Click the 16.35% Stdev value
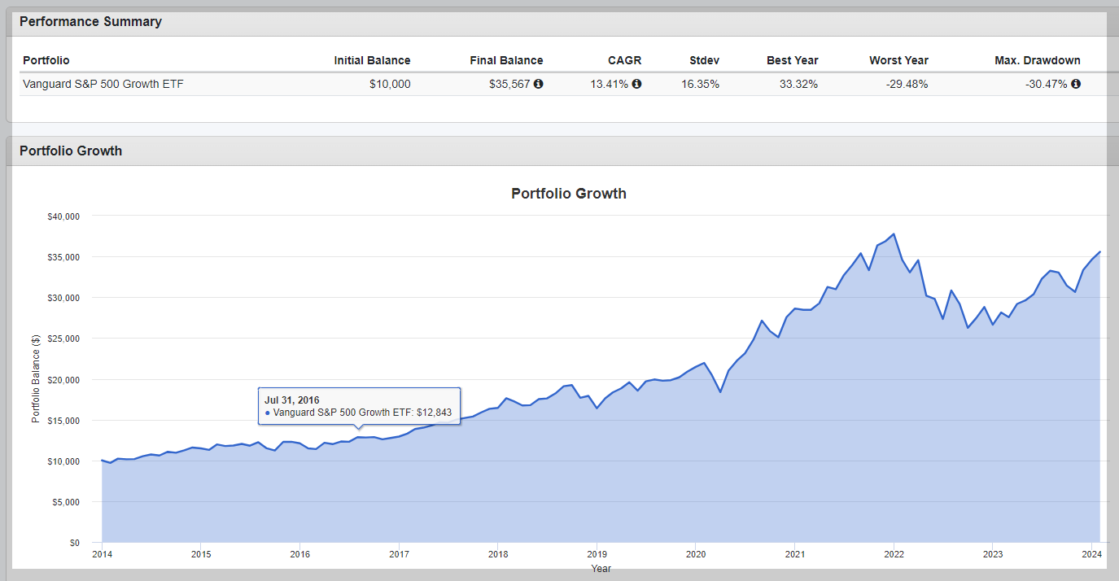1119x581 pixels. point(700,84)
